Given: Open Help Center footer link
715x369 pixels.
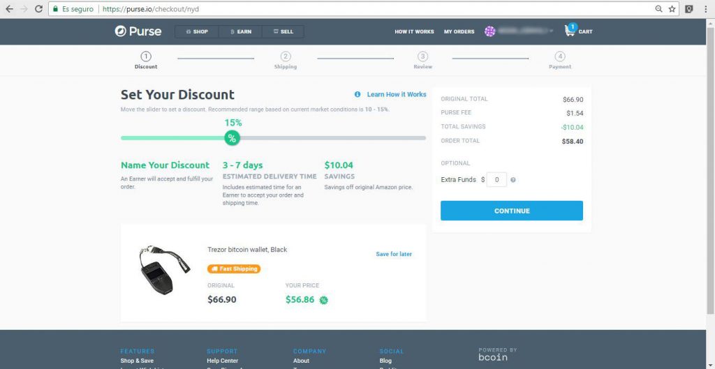Looking at the screenshot, I should tap(223, 361).
